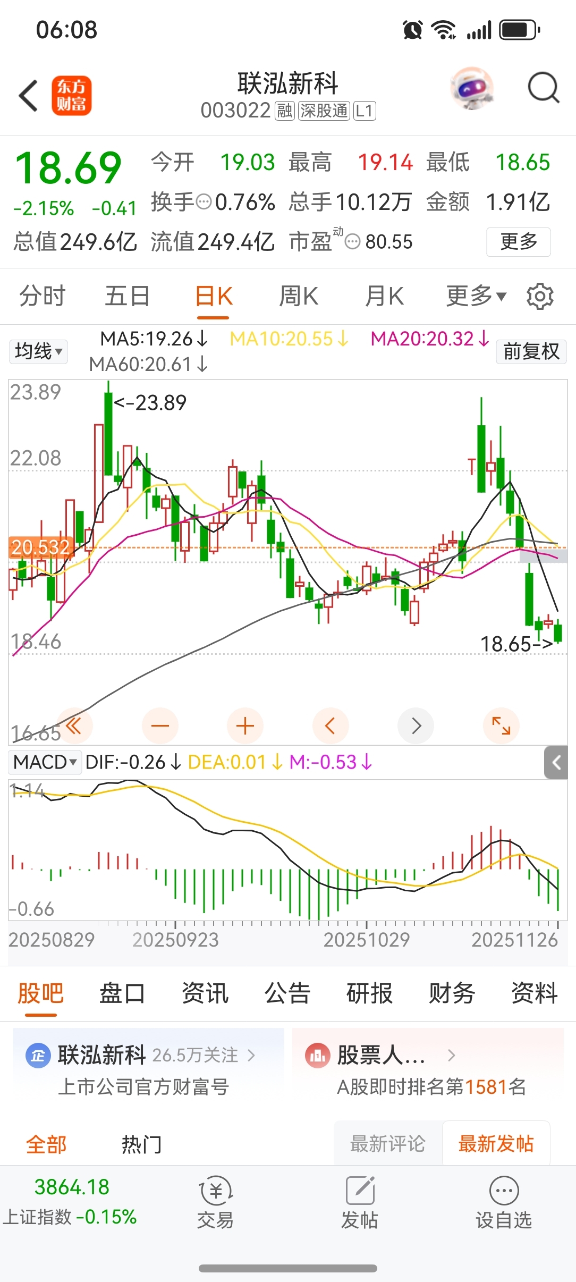This screenshot has height=1282, width=576.
Task: Tap the MA5:19.26 value
Action: tap(154, 339)
